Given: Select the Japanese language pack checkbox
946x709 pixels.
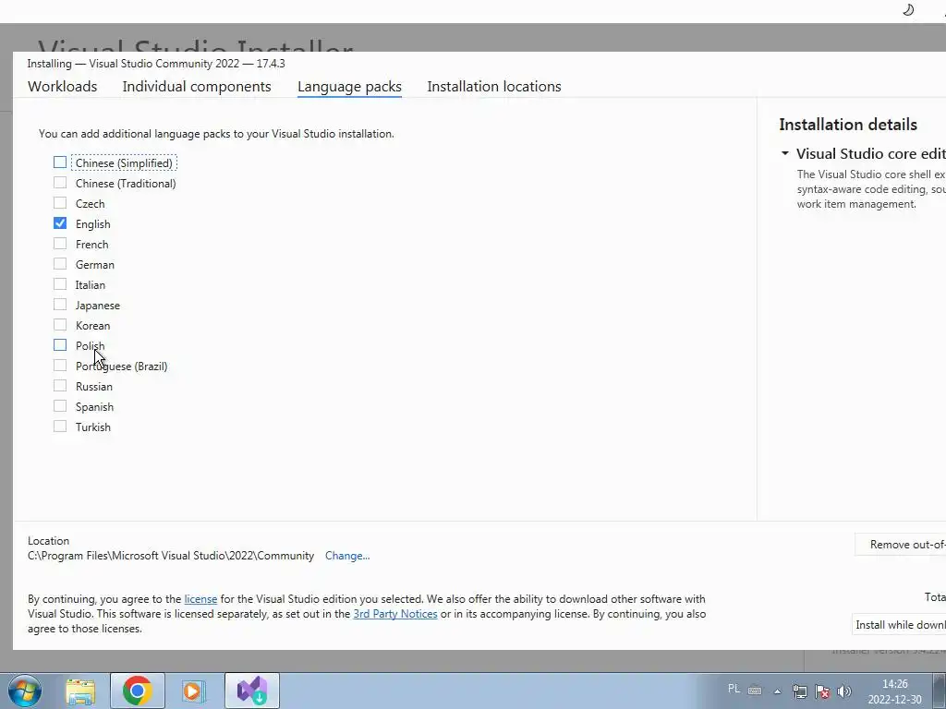Looking at the screenshot, I should pyautogui.click(x=60, y=305).
